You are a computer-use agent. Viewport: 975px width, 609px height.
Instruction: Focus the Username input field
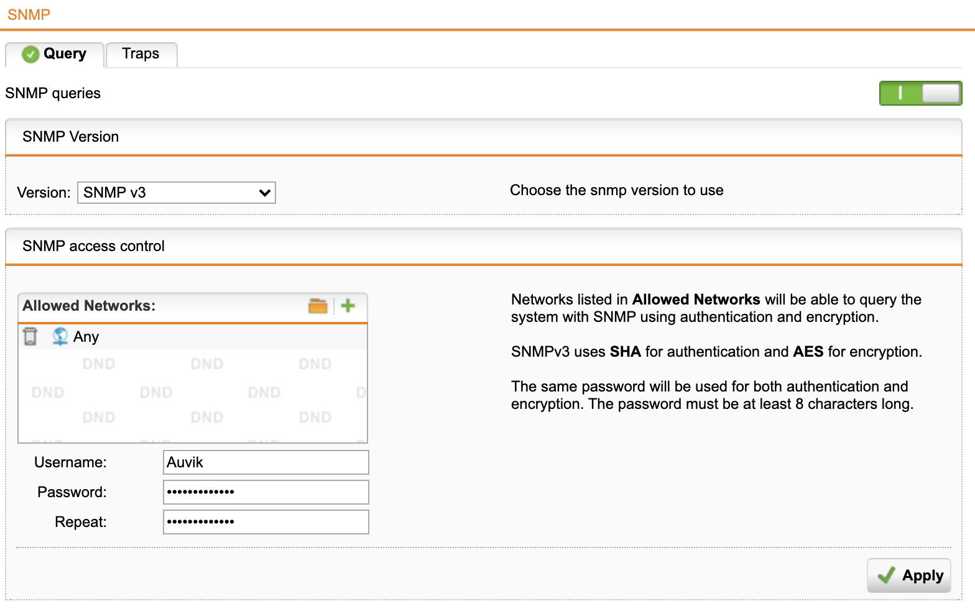coord(266,462)
